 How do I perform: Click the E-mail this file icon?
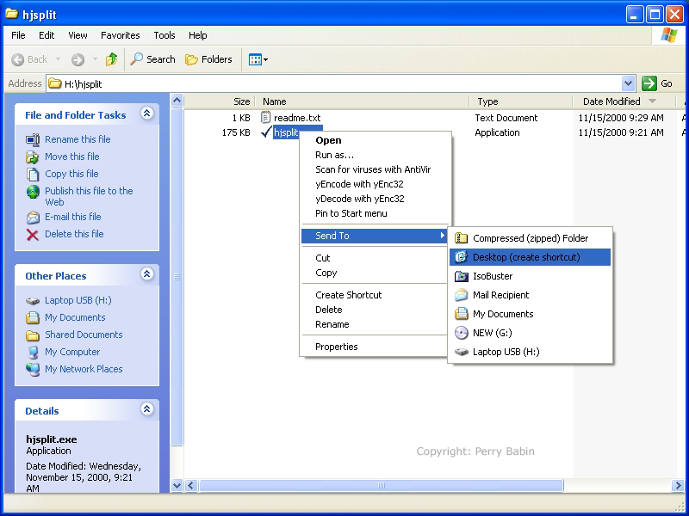pyautogui.click(x=33, y=218)
